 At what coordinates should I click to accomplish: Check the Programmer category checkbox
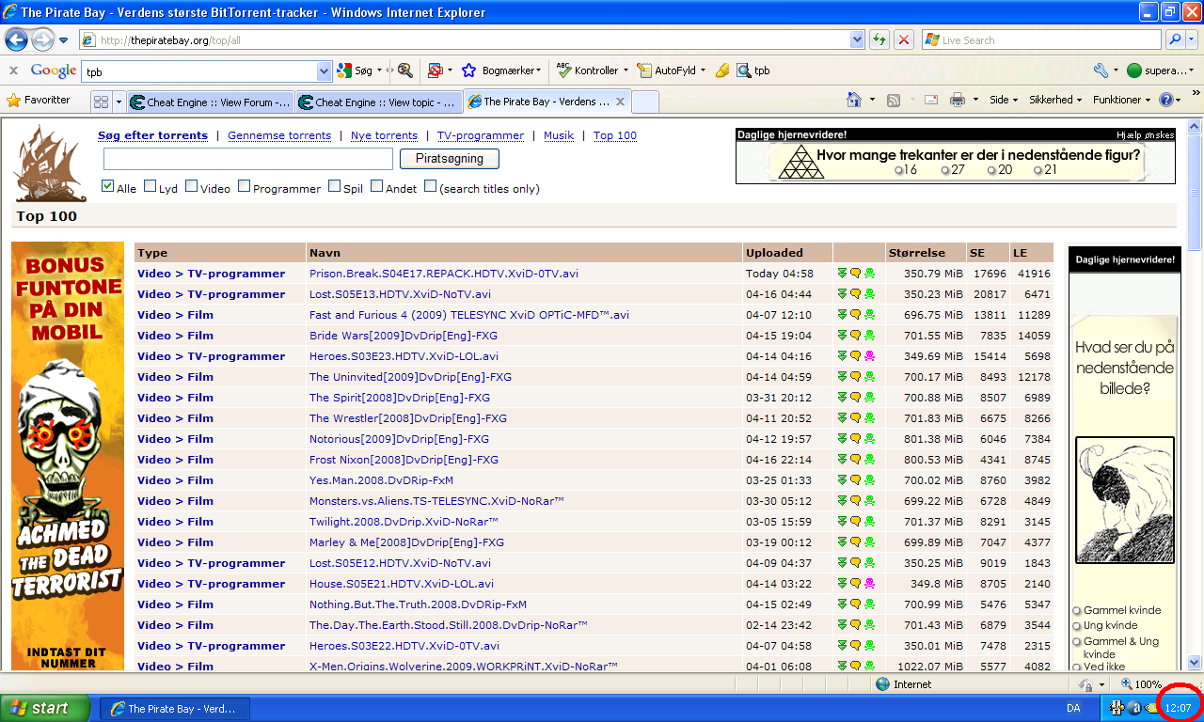244,186
